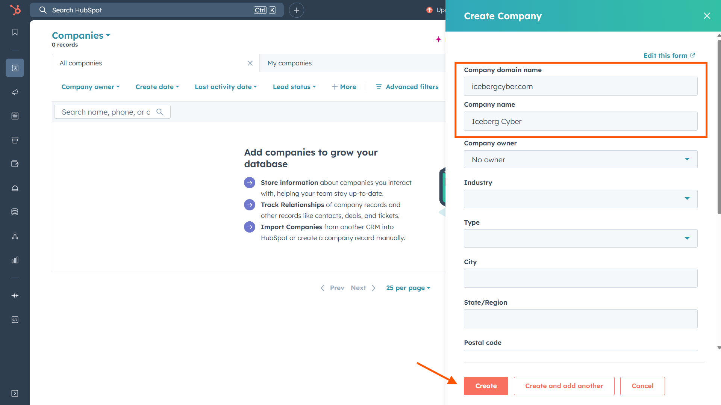Close the Create Company panel
This screenshot has width=721, height=405.
coord(707,16)
